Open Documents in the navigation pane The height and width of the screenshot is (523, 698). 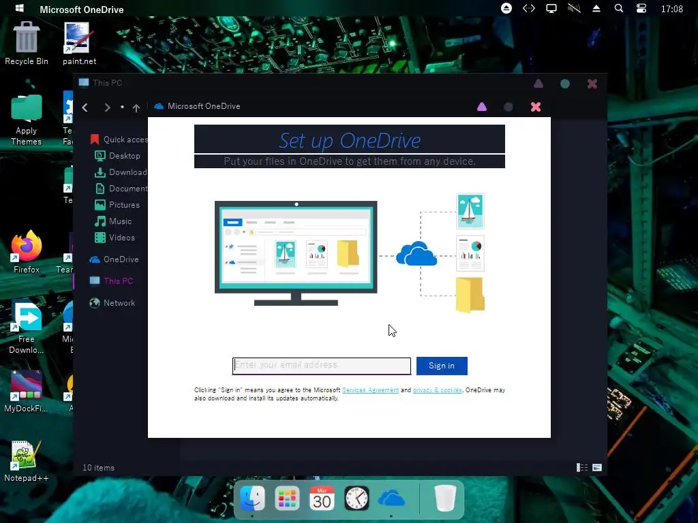point(121,189)
